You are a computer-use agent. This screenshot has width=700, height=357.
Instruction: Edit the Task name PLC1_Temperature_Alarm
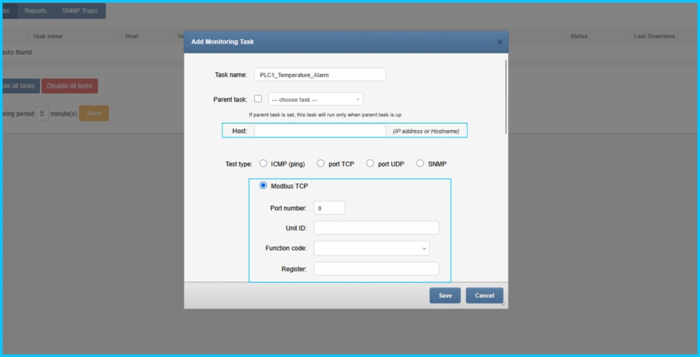[319, 75]
